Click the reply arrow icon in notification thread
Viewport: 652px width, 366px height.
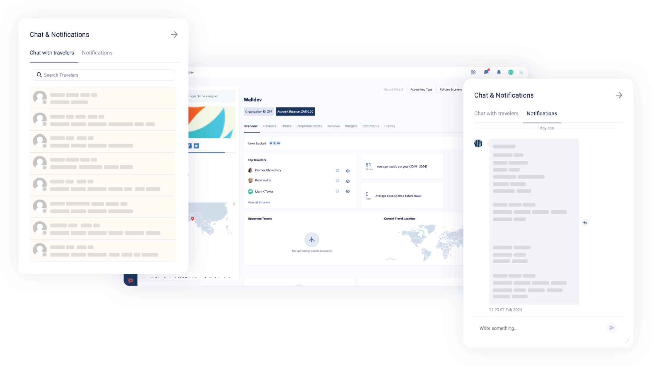point(585,223)
